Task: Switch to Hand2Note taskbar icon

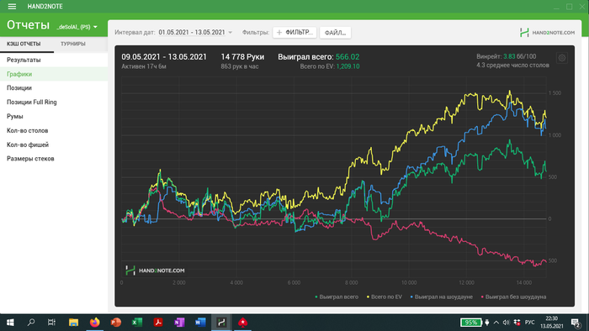Action: click(221, 323)
